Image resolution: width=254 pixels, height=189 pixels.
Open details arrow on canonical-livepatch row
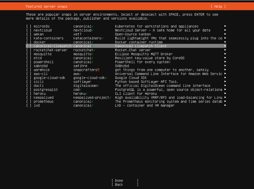[225, 46]
